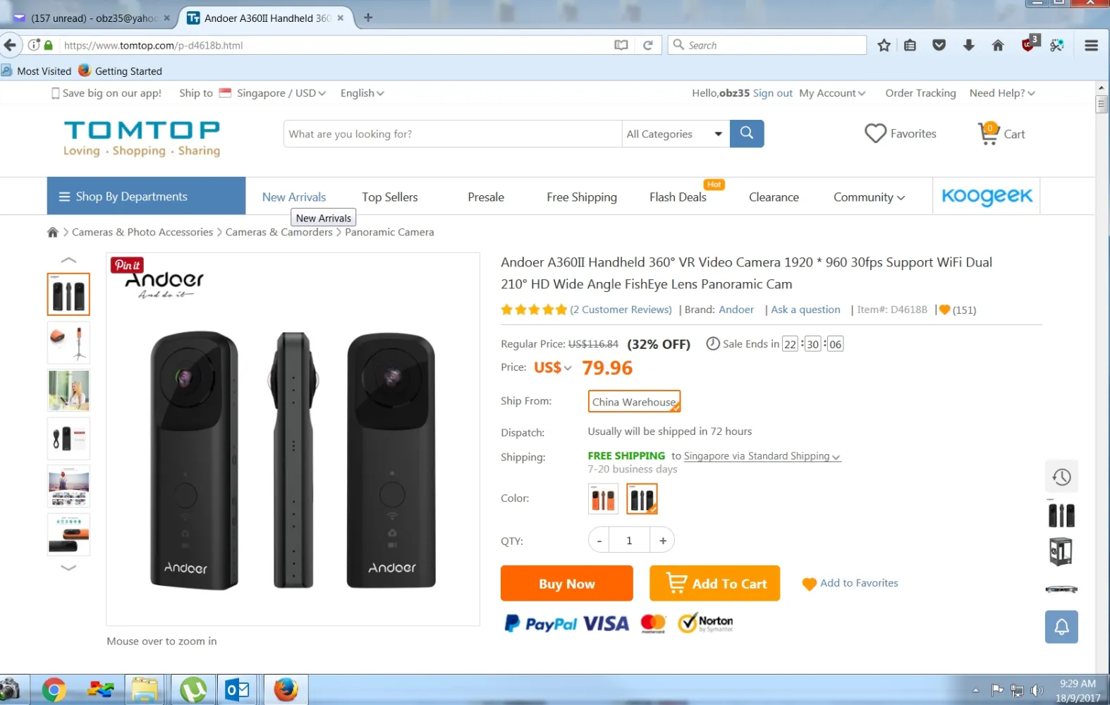Viewport: 1110px width, 705px height.
Task: Click the home icon in breadcrumb
Action: pos(53,232)
